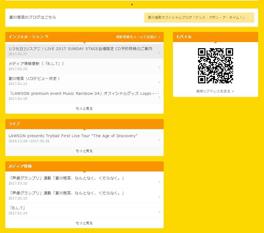The width and height of the screenshot is (264, 233).
Task: Click the arrow on the 2017.03.10 media row
Action: coord(159,182)
